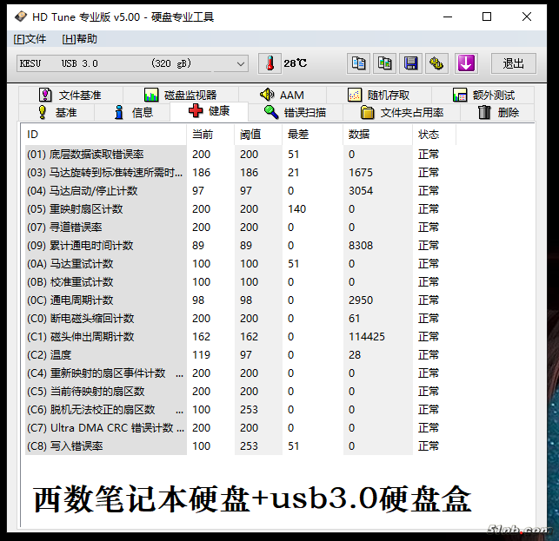Select row (09) 累计通电时间计数

[x=241, y=246]
